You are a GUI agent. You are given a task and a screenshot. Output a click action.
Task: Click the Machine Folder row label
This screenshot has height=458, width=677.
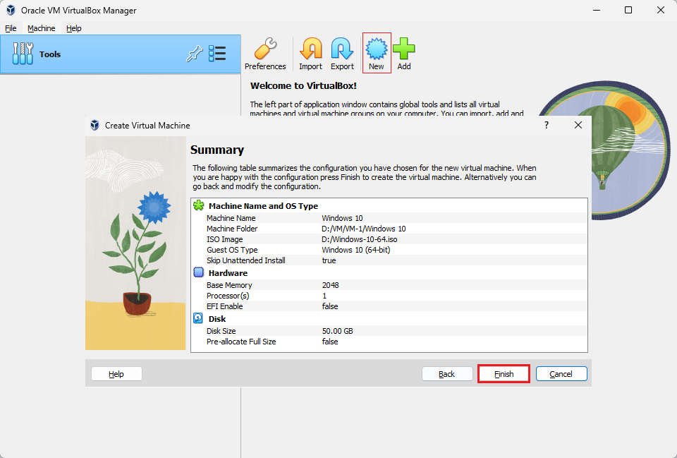232,229
